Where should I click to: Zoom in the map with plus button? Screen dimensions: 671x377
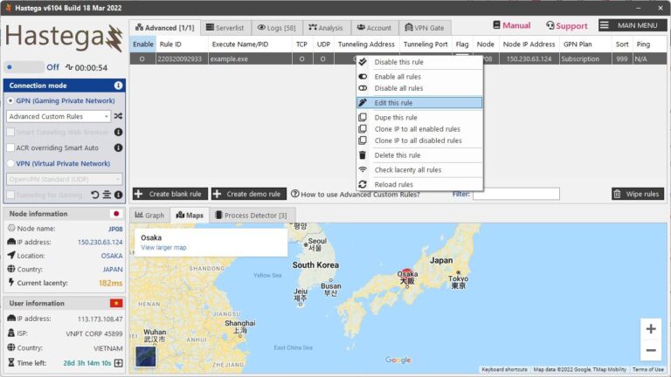point(651,329)
